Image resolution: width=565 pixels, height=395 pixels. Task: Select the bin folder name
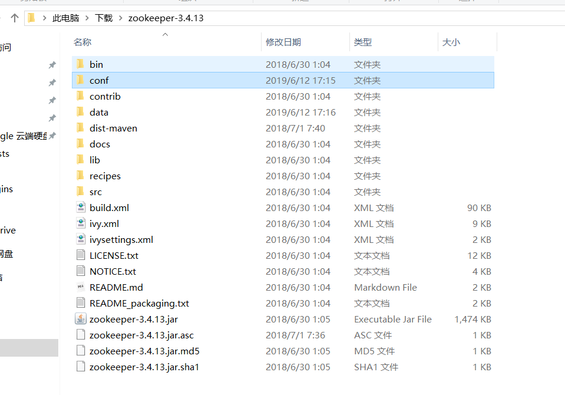[x=96, y=65]
